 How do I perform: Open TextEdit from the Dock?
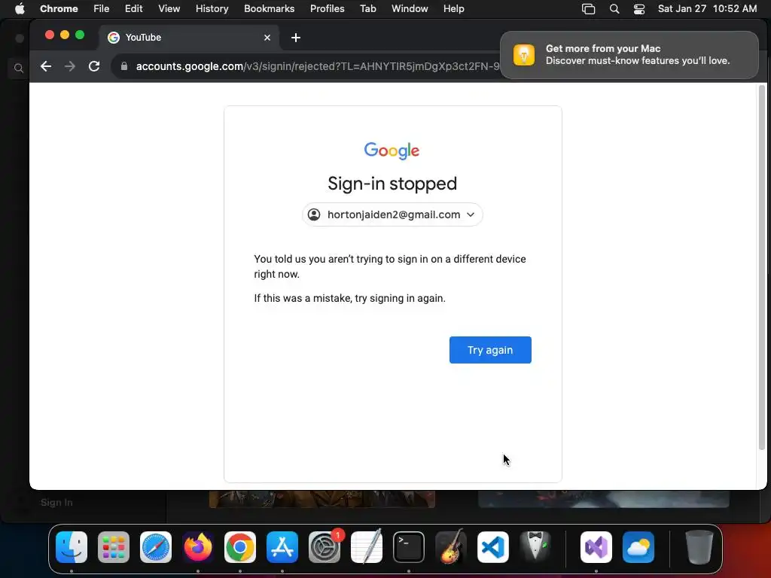pyautogui.click(x=367, y=546)
